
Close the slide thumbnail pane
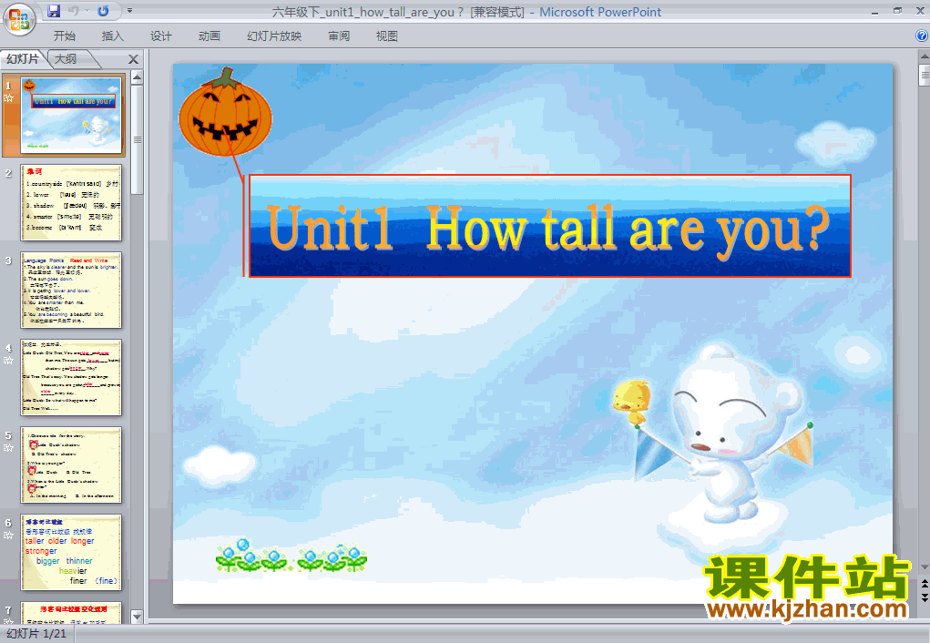(134, 59)
